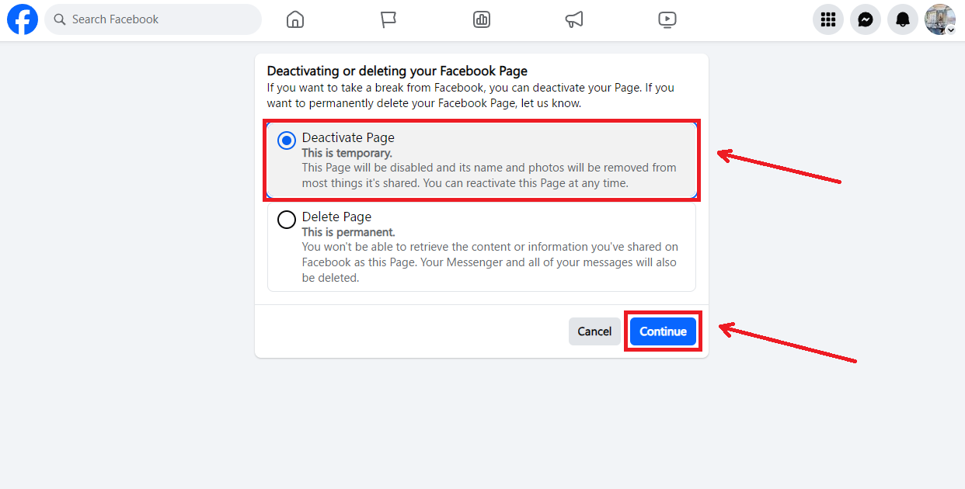Select the Delete Page radio button
Screen dimensions: 965x489
pyautogui.click(x=287, y=220)
